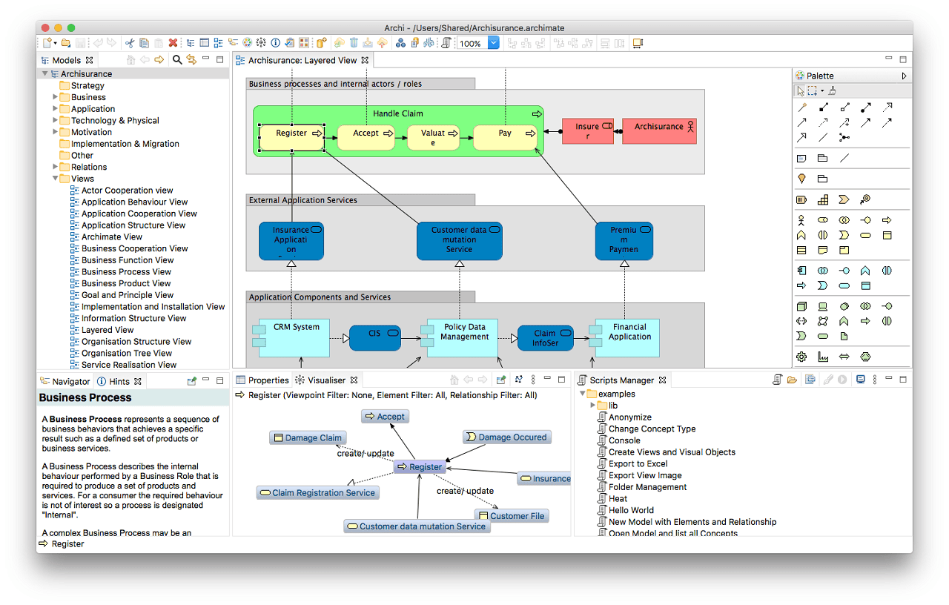Select the Accept process in diagram
The width and height of the screenshot is (949, 605).
366,138
